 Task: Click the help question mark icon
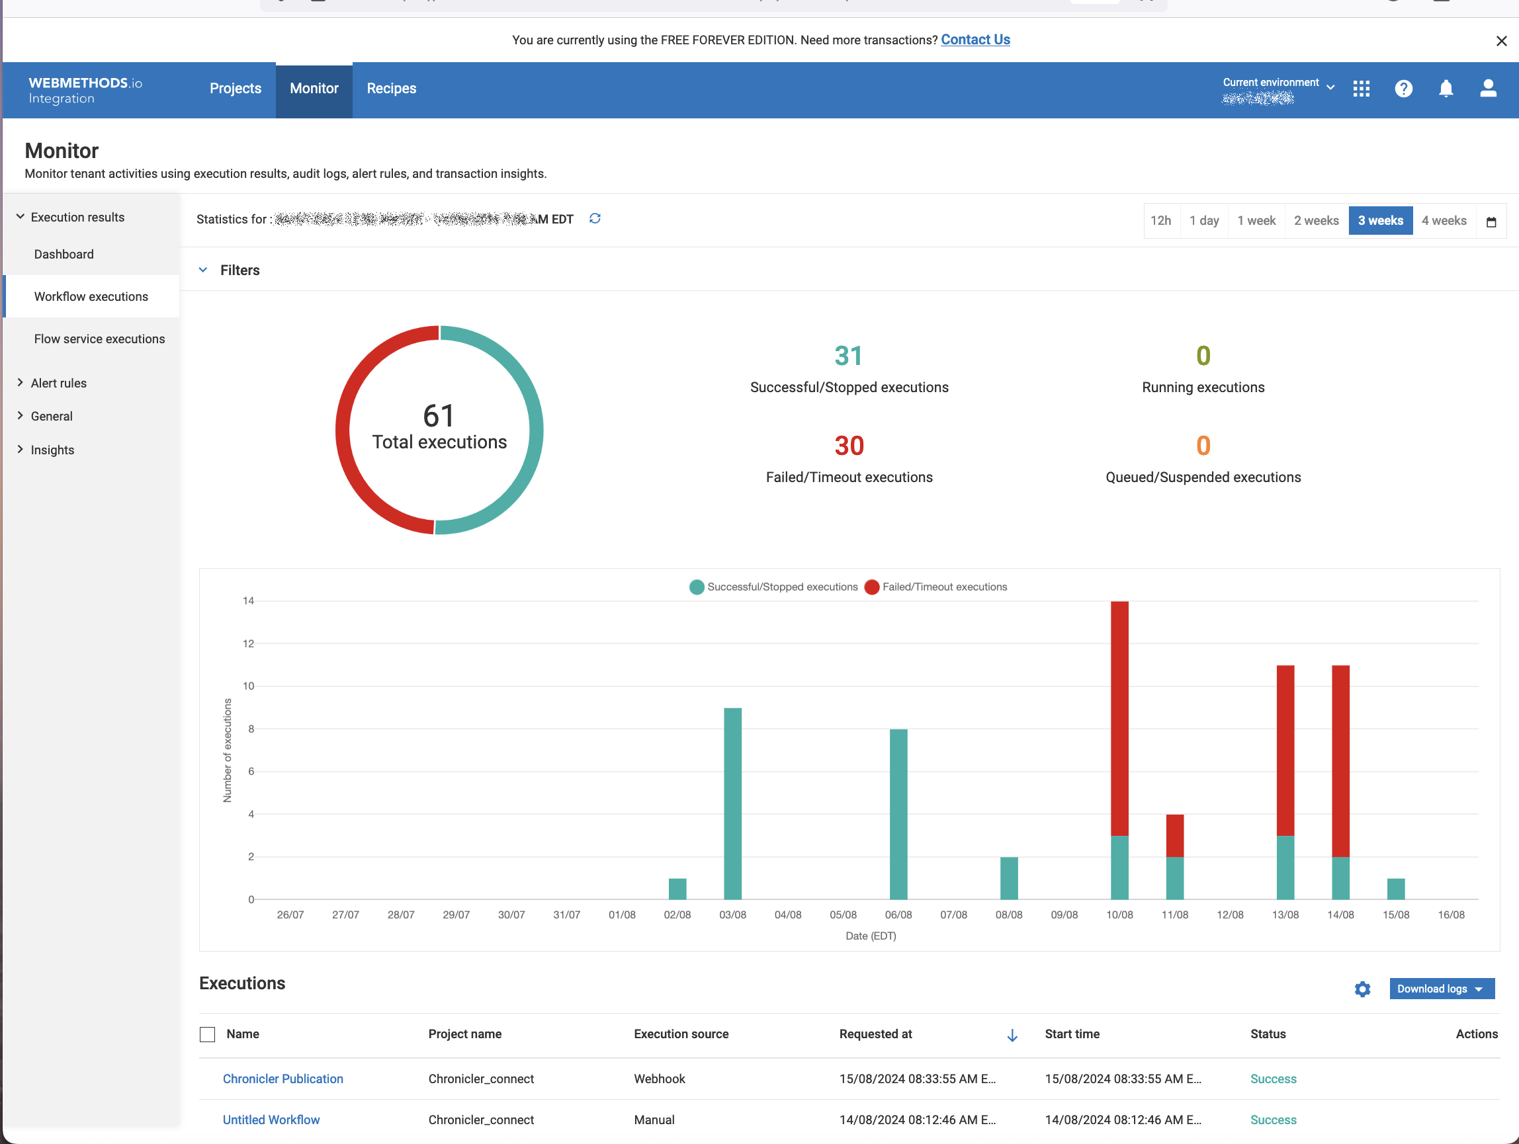[1403, 89]
